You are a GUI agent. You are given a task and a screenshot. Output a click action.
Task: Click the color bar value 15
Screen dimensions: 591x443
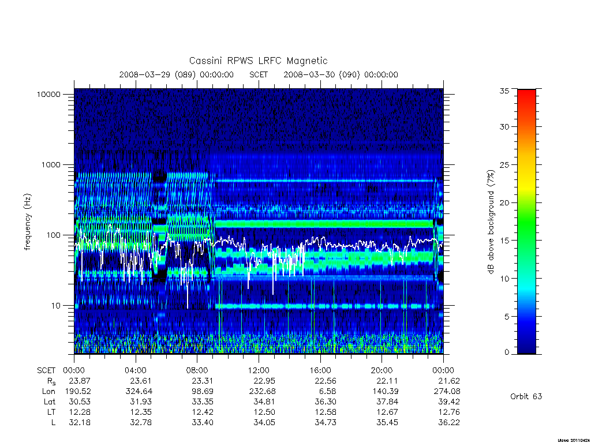504,241
